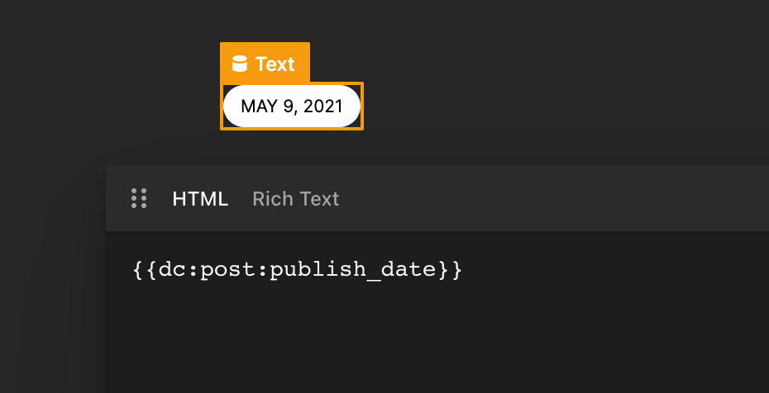Click the word MAY in the date badge
This screenshot has height=393, width=769.
coord(257,107)
